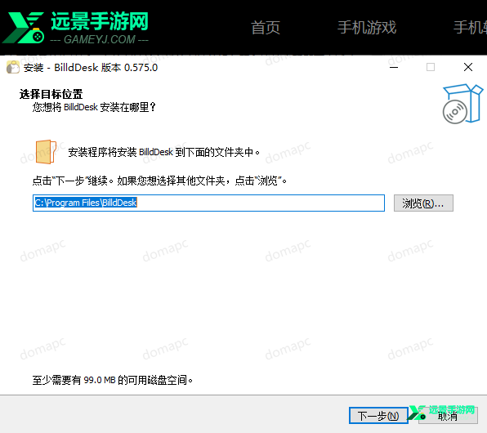Click the 下一步(N) next button
Screen dimensions: 487x433
(x=378, y=416)
